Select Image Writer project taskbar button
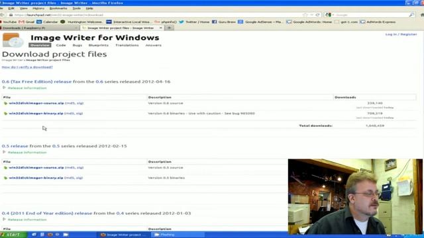This screenshot has height=238, width=424. [123, 235]
